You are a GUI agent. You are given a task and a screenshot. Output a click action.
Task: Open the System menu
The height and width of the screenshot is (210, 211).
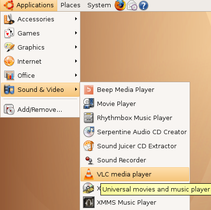99,5
